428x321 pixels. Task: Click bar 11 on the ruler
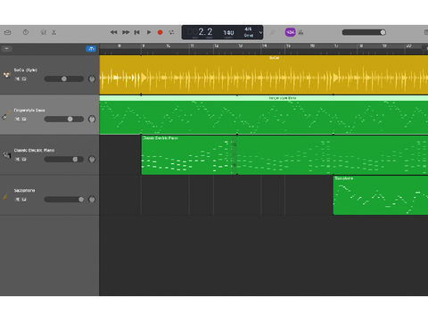192,45
